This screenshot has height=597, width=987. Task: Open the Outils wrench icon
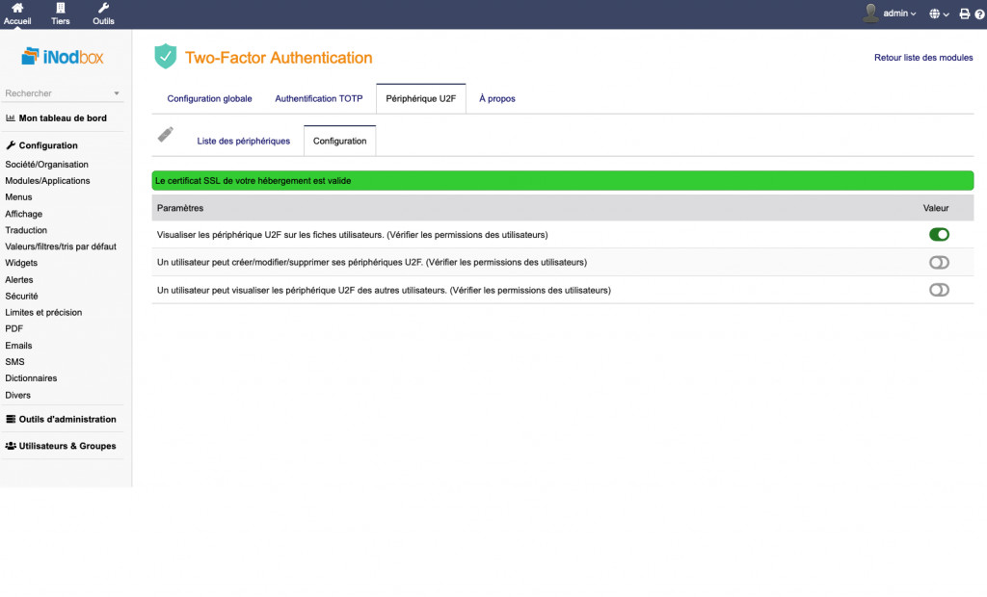[x=103, y=8]
